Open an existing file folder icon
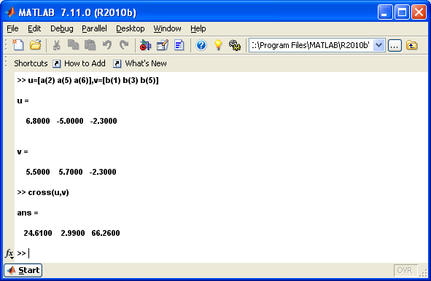This screenshot has height=281, width=431. (36, 45)
